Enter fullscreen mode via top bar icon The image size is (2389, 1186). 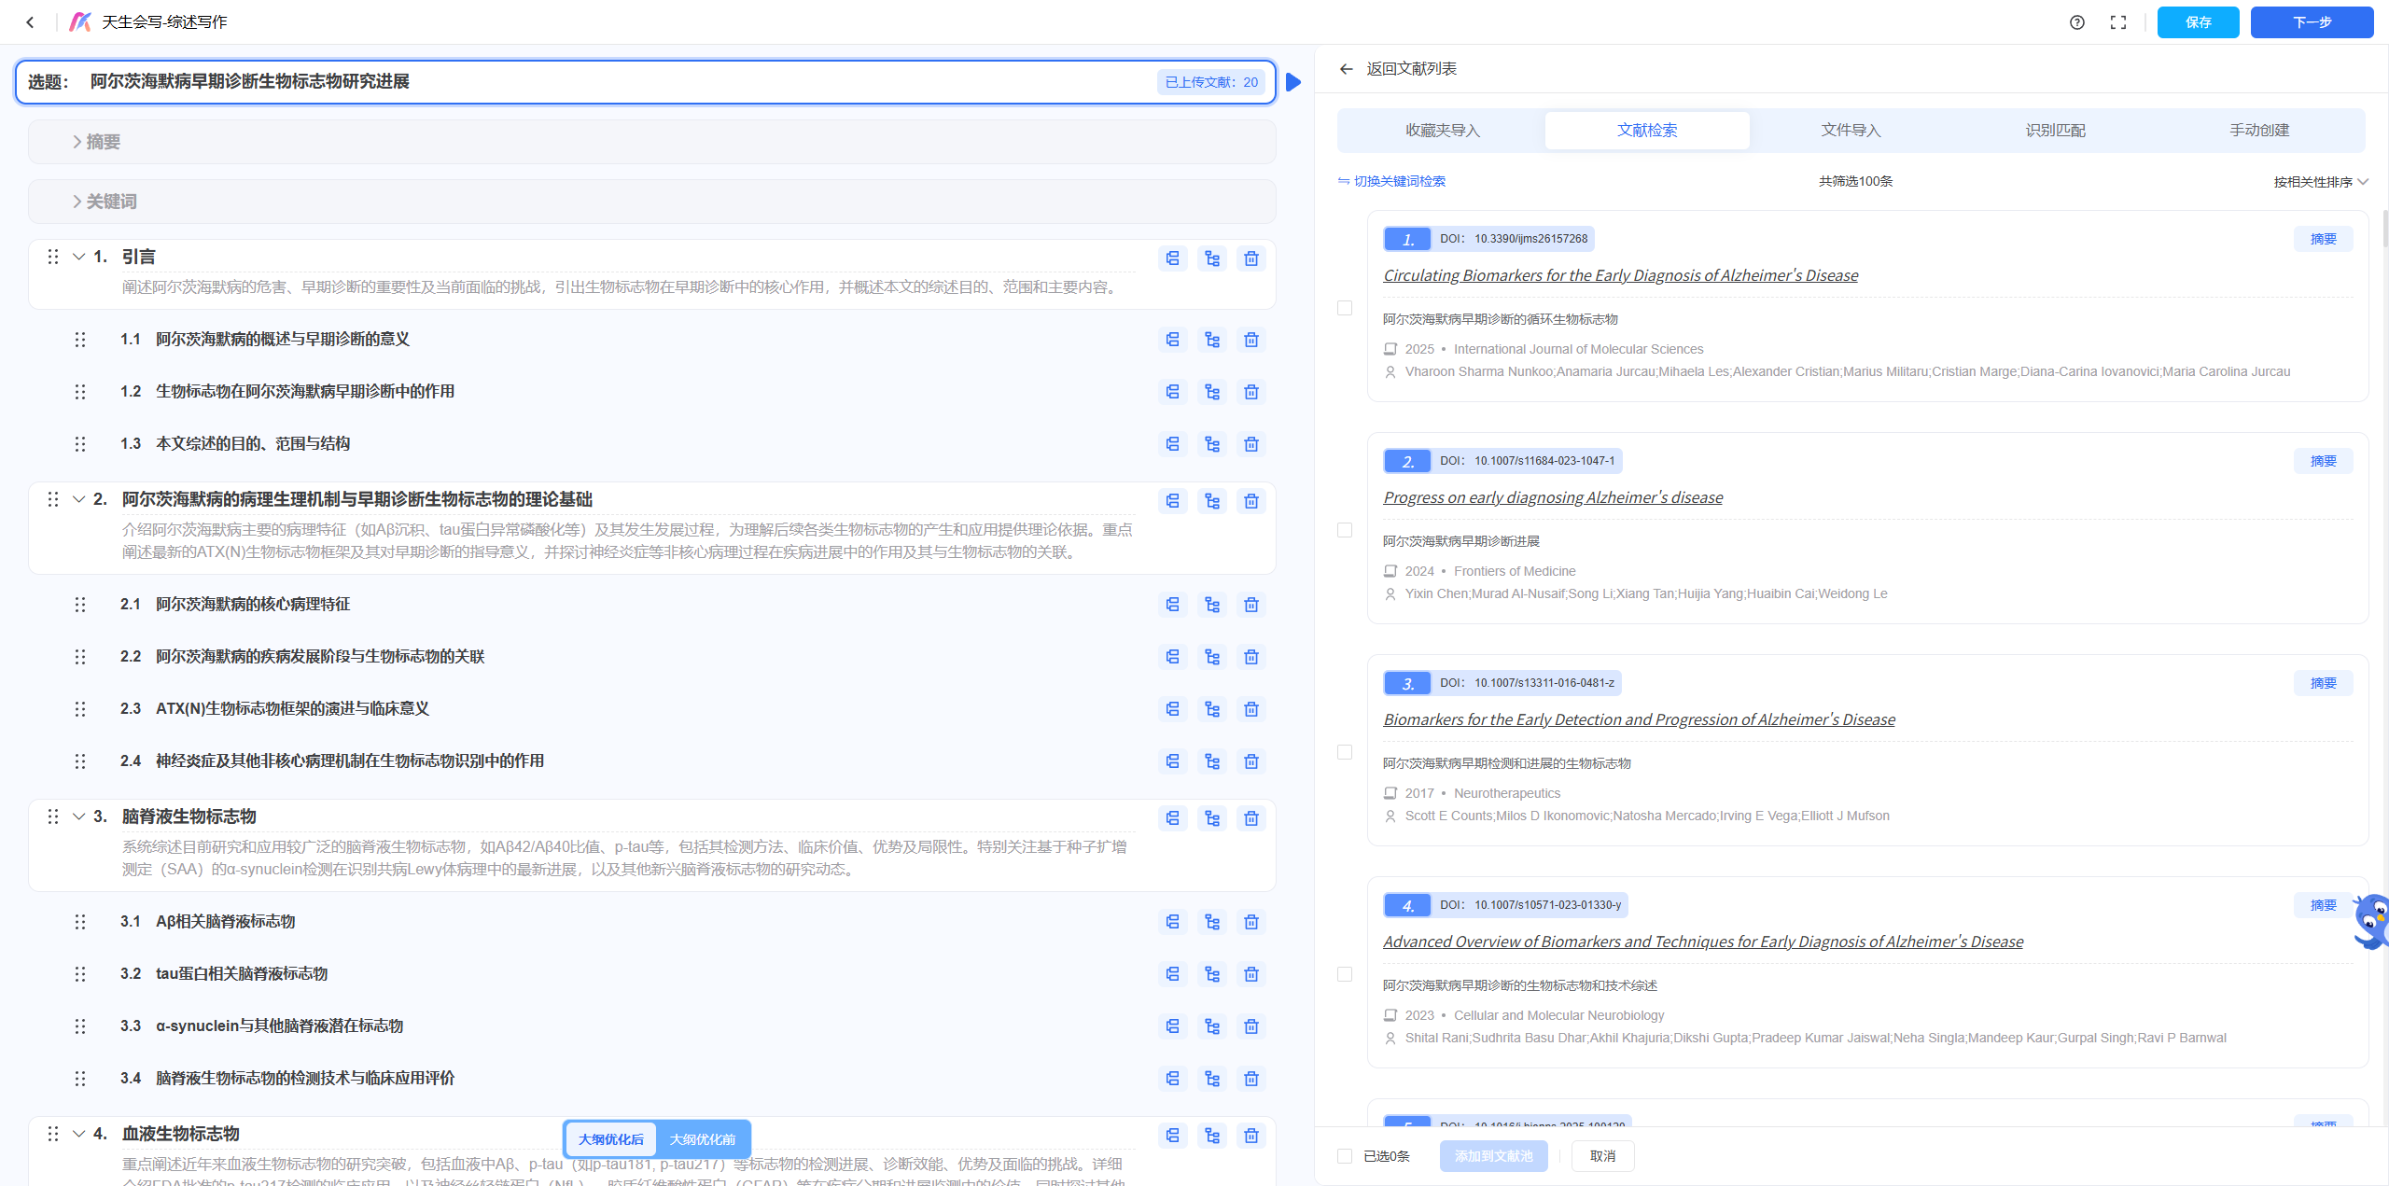(2117, 22)
